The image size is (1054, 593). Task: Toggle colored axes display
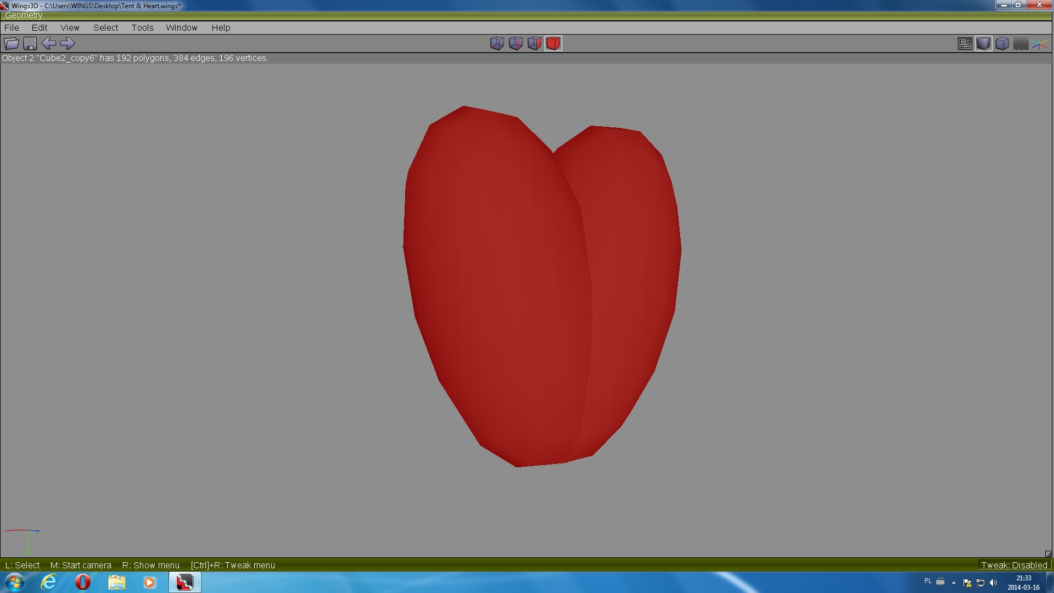(x=1040, y=43)
